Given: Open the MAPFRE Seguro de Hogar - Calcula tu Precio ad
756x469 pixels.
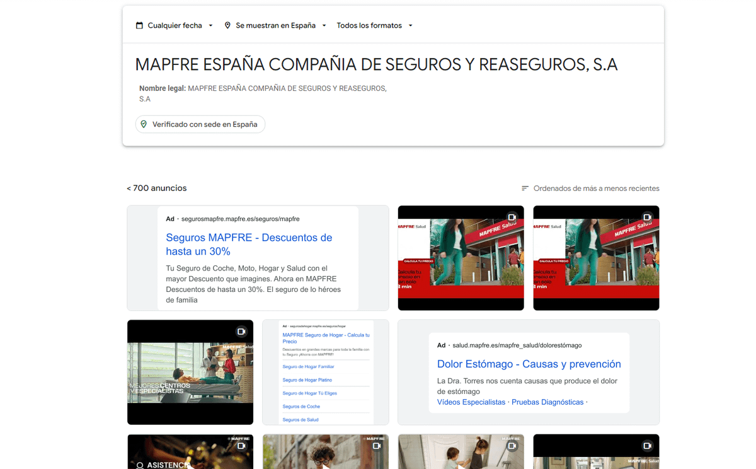Looking at the screenshot, I should [x=326, y=338].
